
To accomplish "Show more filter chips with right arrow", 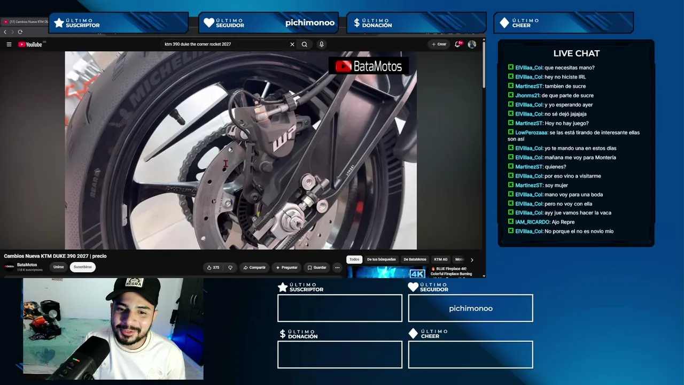I will [x=472, y=260].
